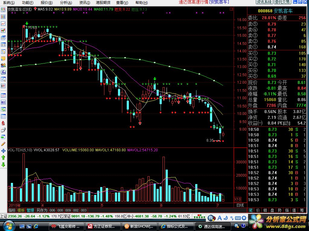Screen dimensions: 309x231
Task: Open the ETF analysis icon
Action: tap(3, 86)
